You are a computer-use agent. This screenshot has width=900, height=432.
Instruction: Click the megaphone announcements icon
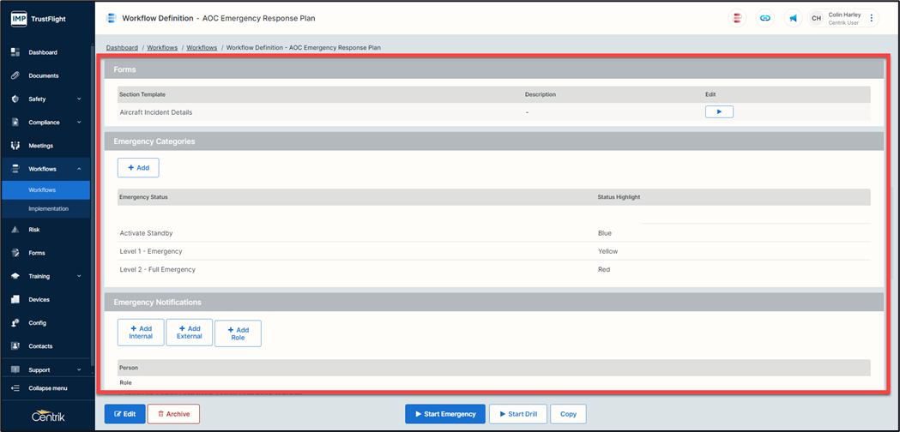[x=793, y=18]
